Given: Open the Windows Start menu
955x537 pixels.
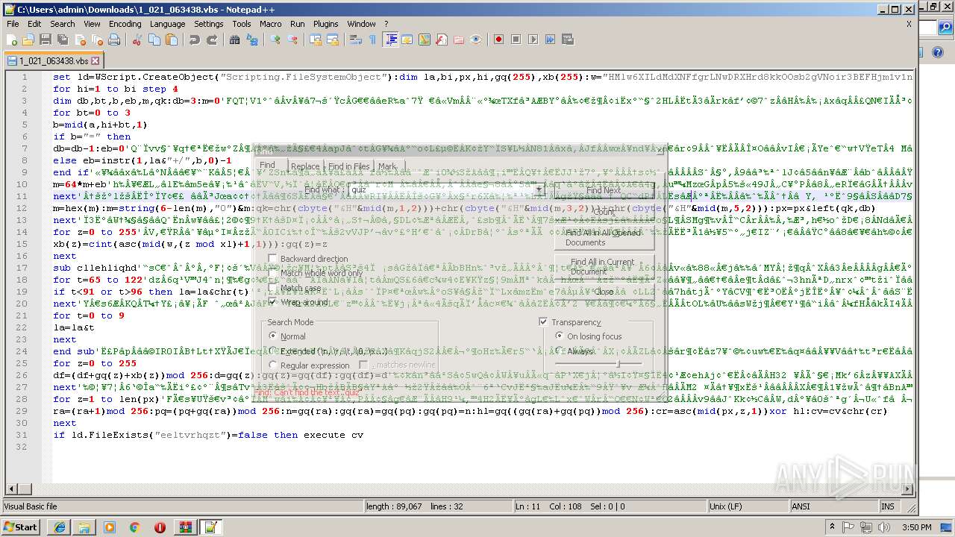Looking at the screenshot, I should click(x=21, y=527).
